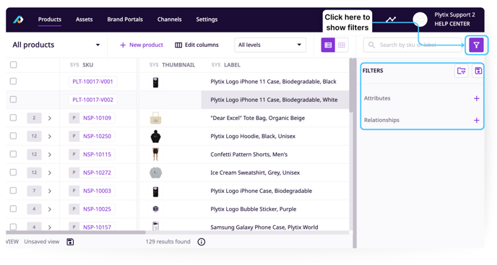
Task: Select checkbox for NSP-10025 row
Action: (x=13, y=209)
